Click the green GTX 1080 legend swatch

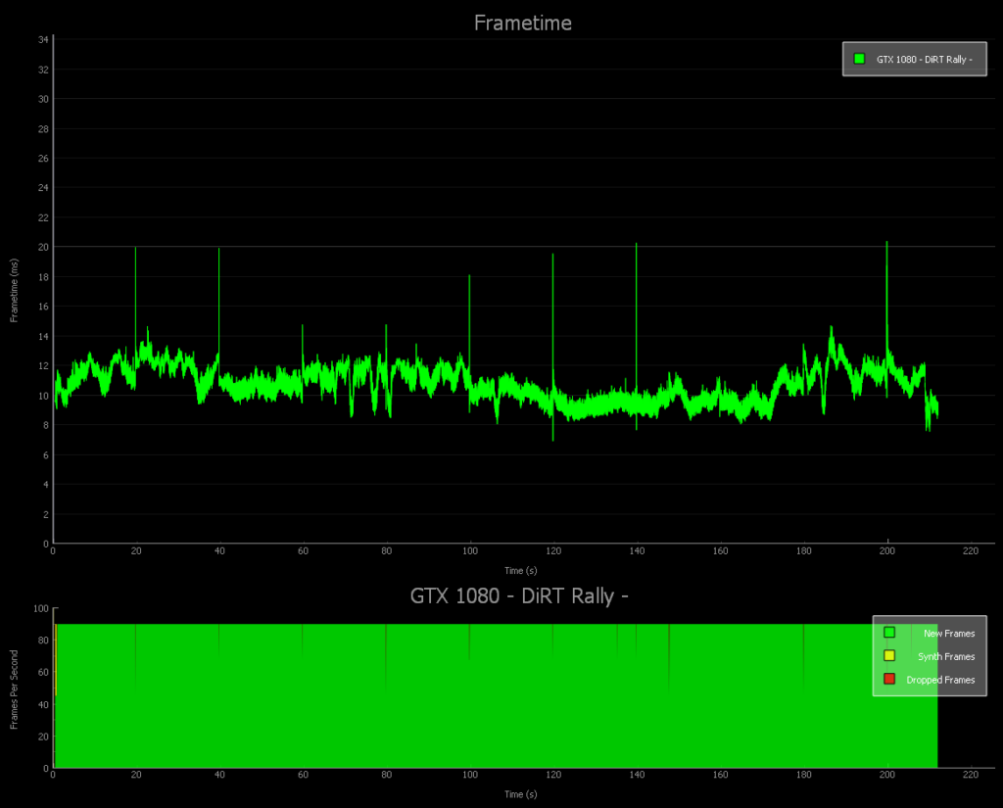point(859,59)
